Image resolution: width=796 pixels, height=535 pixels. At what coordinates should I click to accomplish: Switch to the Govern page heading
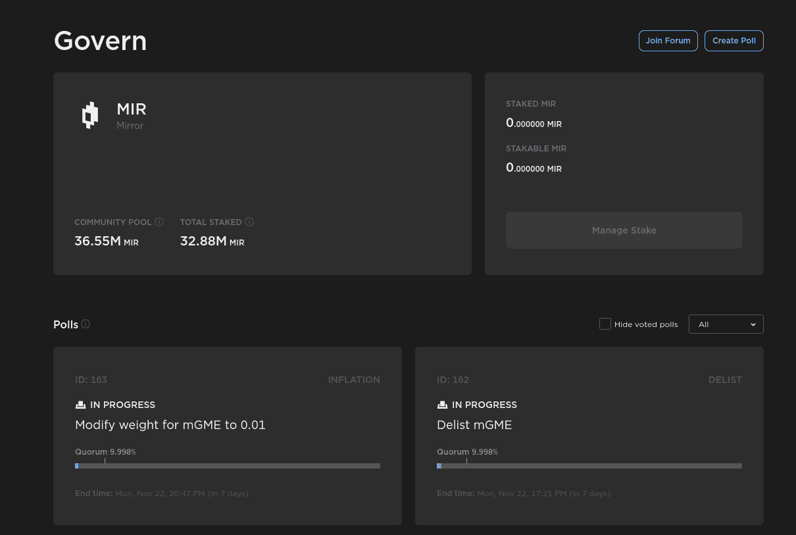[100, 41]
